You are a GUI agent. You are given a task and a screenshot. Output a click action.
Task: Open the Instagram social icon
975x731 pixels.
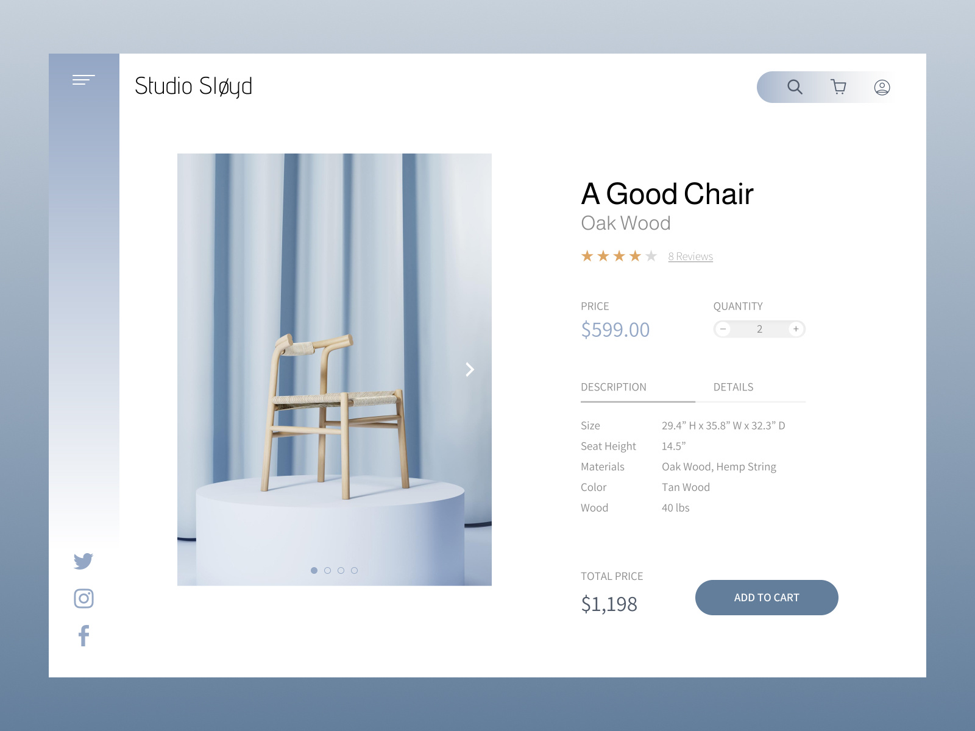point(83,599)
